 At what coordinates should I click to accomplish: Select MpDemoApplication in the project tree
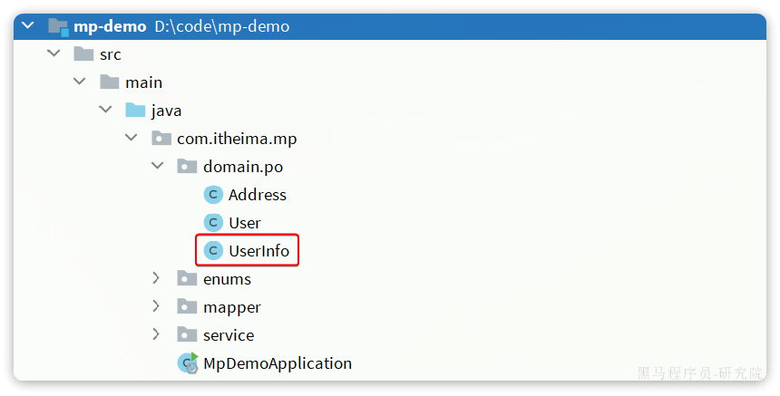click(277, 363)
